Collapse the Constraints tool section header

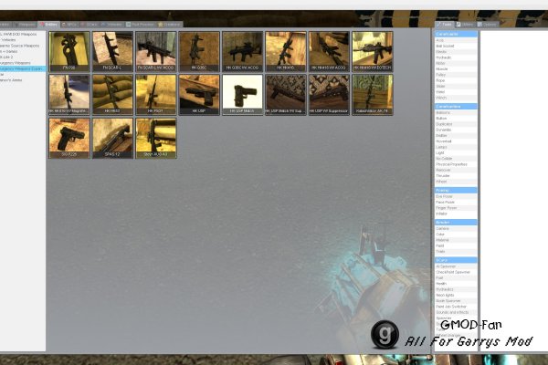click(456, 35)
